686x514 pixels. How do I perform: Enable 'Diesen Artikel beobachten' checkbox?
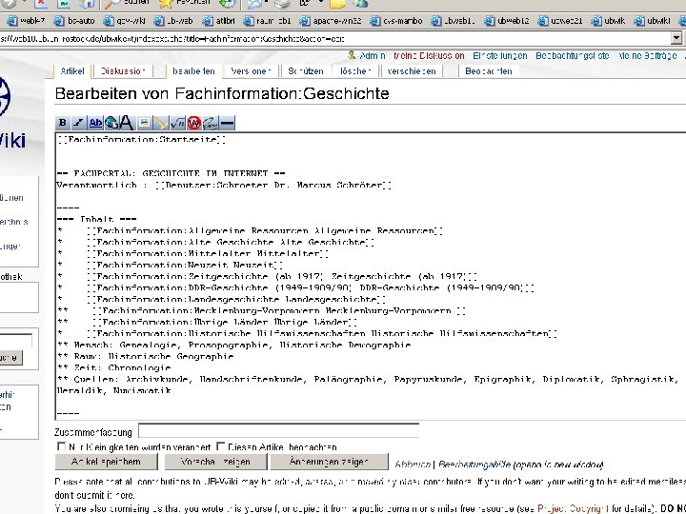pos(220,446)
